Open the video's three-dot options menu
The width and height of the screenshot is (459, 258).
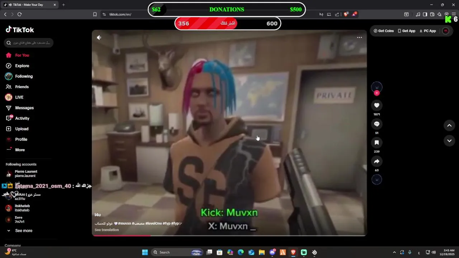359,37
